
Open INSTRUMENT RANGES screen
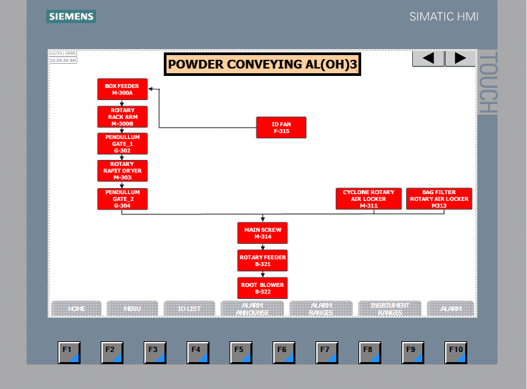pos(389,308)
